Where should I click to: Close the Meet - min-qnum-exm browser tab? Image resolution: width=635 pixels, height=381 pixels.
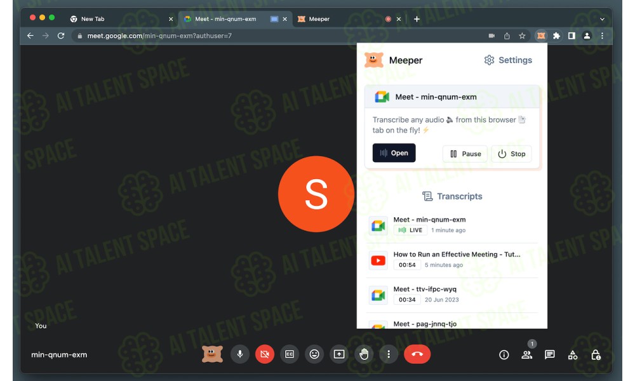pos(284,19)
